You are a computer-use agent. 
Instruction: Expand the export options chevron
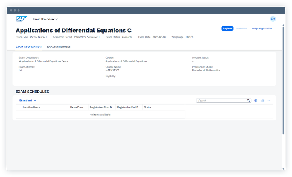269,101
